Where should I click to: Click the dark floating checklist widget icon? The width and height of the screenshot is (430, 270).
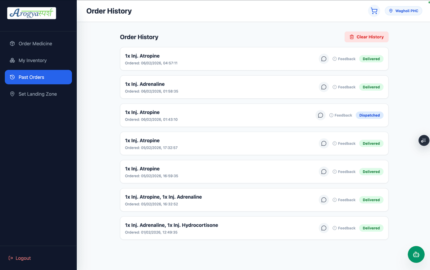click(424, 140)
